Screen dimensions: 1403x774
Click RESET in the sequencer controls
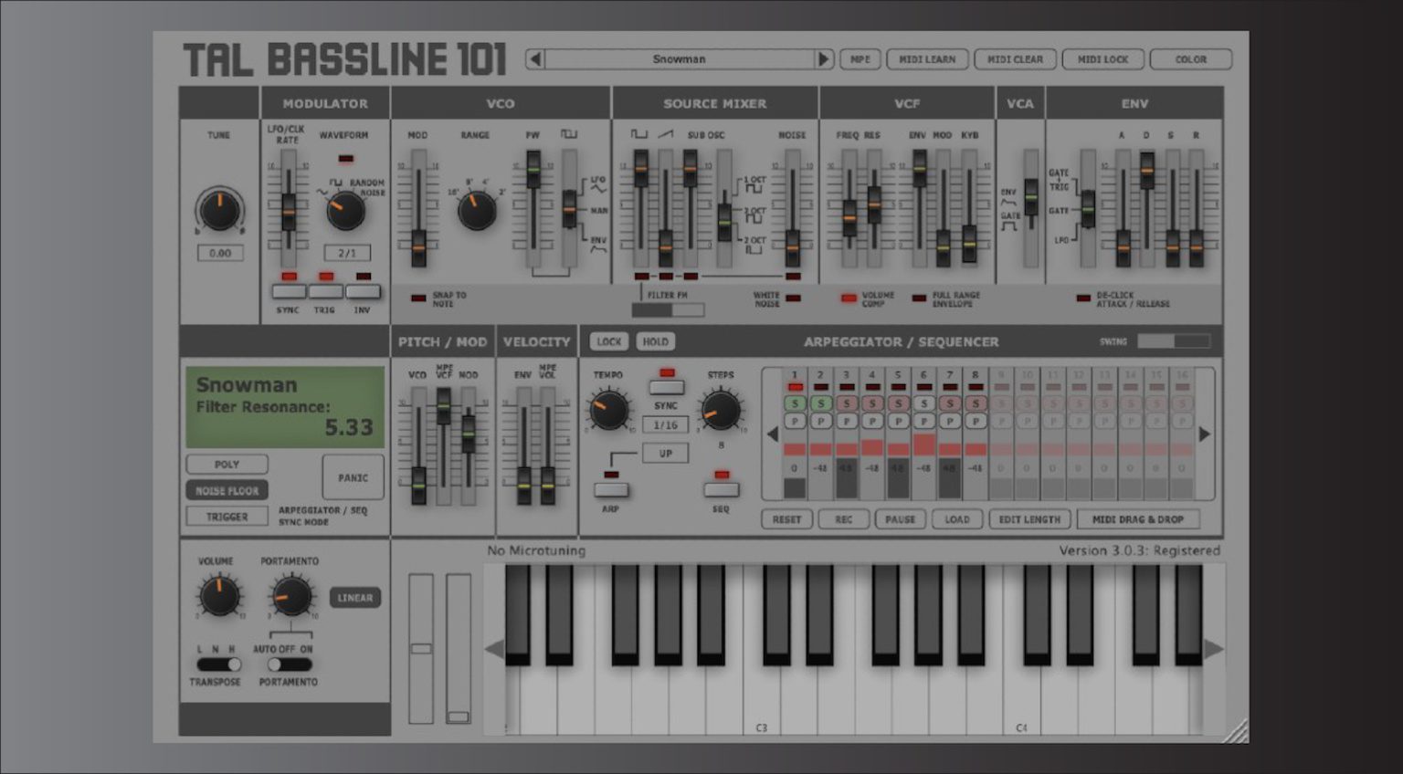click(786, 518)
